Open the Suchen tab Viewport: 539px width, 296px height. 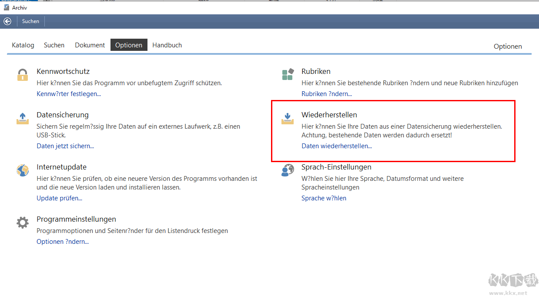point(54,45)
